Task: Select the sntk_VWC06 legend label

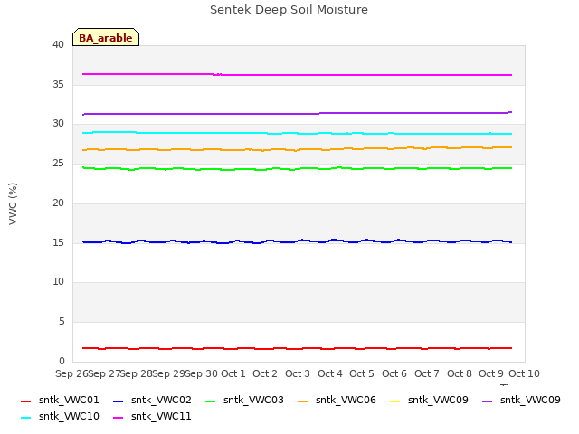Action: tap(346, 400)
